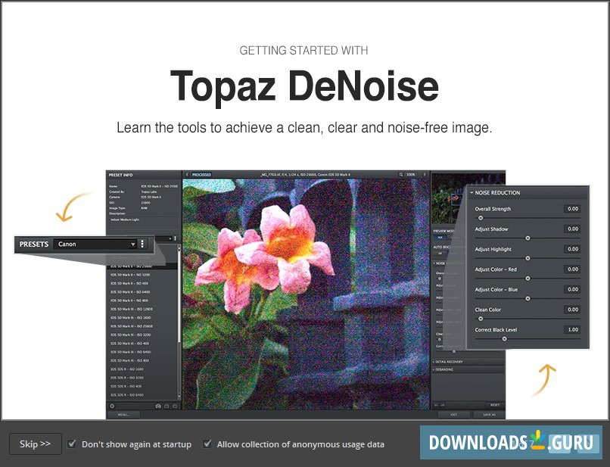
Task: Click the 100% zoom value
Action: pos(411,175)
